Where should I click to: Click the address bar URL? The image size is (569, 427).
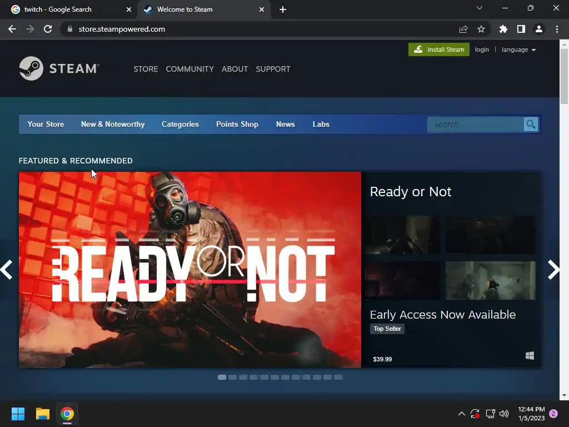(122, 29)
